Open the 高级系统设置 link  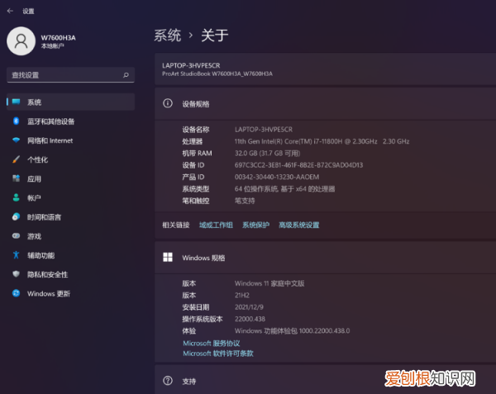pos(299,225)
